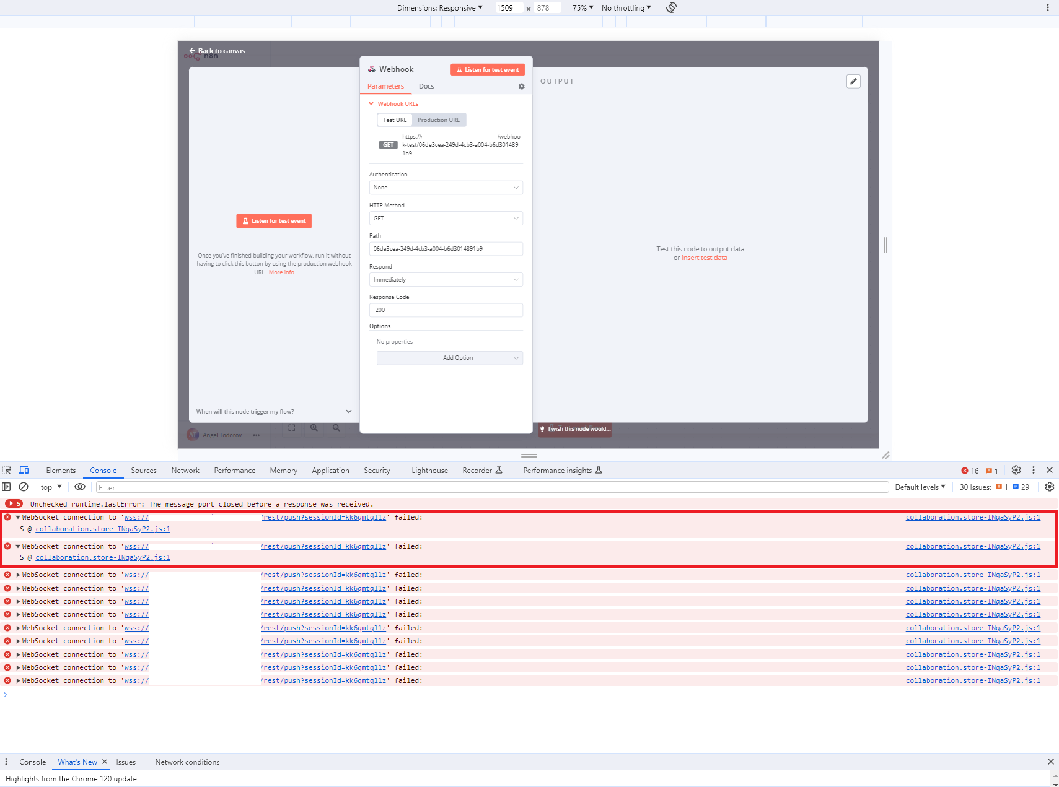Activate the DevTools inspect element picker icon

point(7,471)
